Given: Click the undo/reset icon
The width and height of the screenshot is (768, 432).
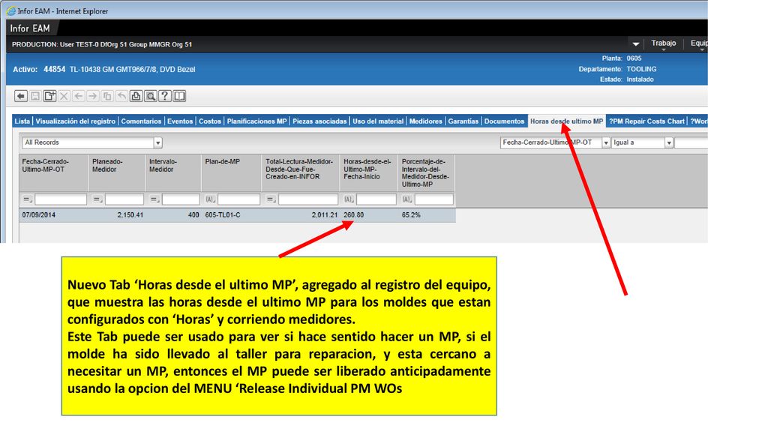Looking at the screenshot, I should (121, 96).
